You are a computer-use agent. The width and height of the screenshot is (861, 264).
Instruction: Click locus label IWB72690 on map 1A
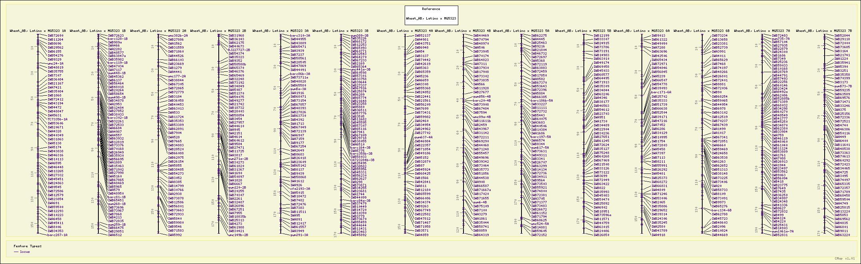[x=56, y=35]
